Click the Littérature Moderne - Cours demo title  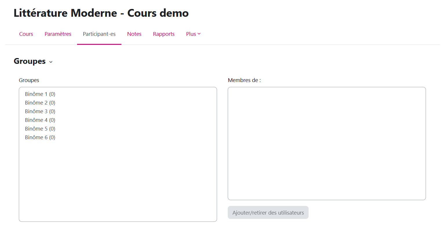[x=101, y=13]
